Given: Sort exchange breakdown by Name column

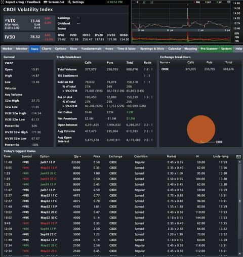Looking at the screenshot, I should coord(165,62).
